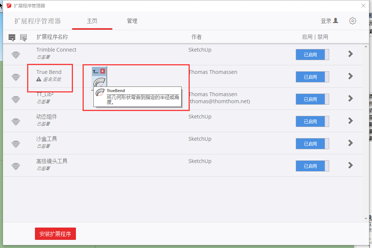Toggle the 已启用 switch for 高级镜头工具
This screenshot has width=372, height=248.
click(x=312, y=166)
